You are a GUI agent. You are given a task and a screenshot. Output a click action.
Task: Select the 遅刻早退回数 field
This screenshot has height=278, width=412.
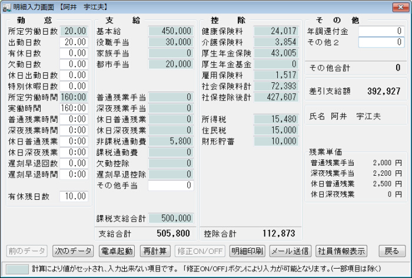pos(74,163)
